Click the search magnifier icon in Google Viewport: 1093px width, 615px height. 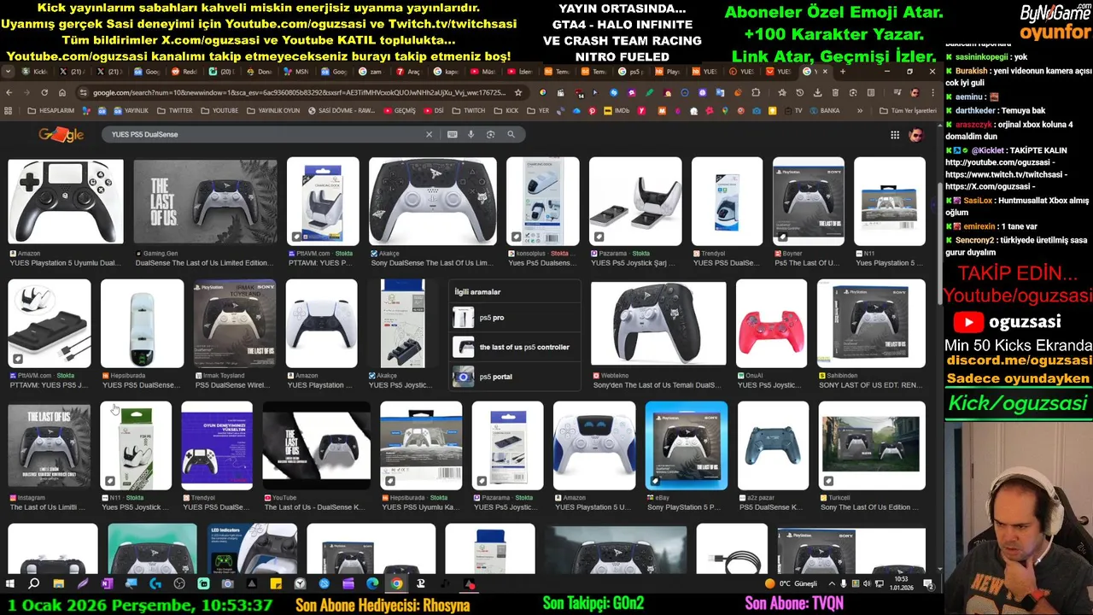tap(511, 134)
